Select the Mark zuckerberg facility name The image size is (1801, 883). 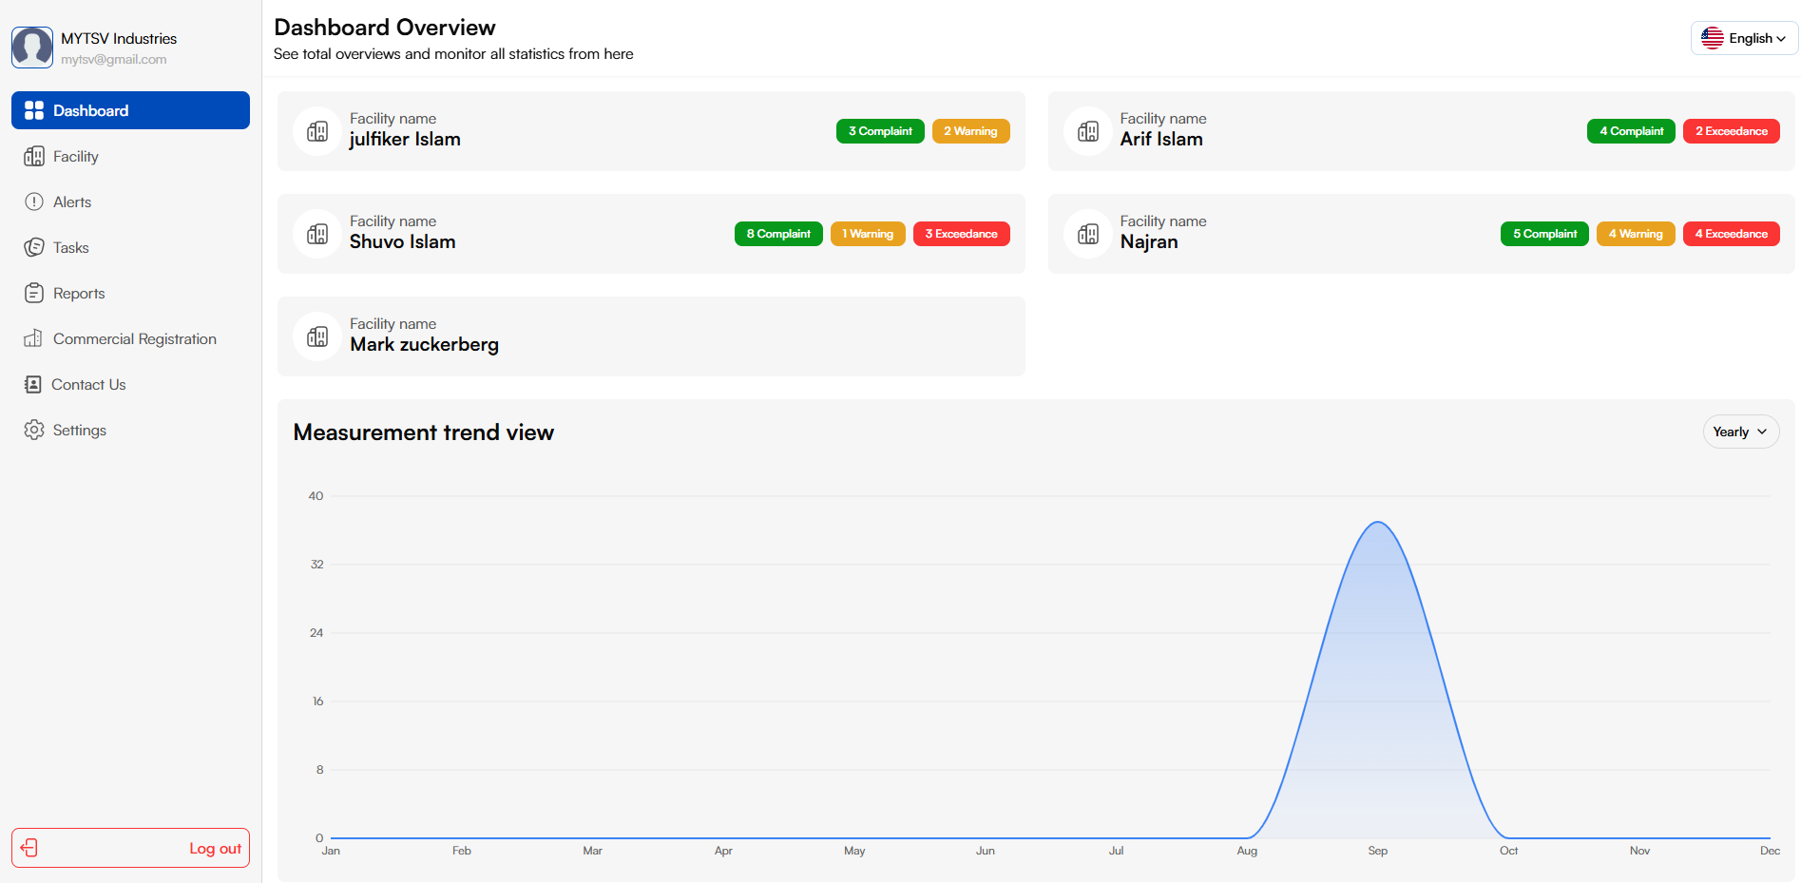click(424, 345)
